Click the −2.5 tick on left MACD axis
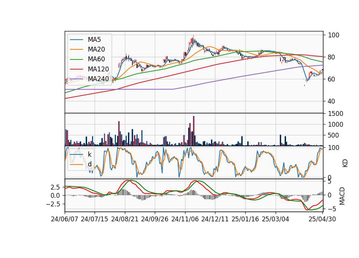This screenshot has width=359, height=258. [53, 204]
